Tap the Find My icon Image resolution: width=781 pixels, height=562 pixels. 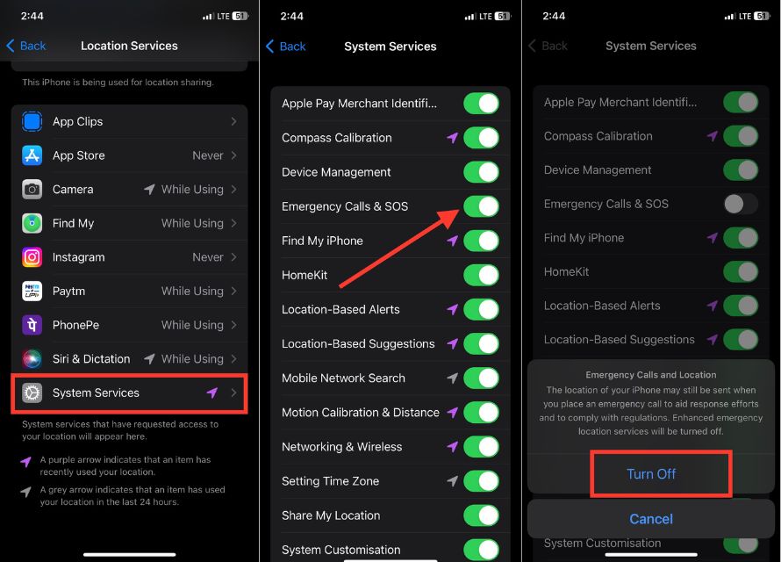pyautogui.click(x=32, y=223)
